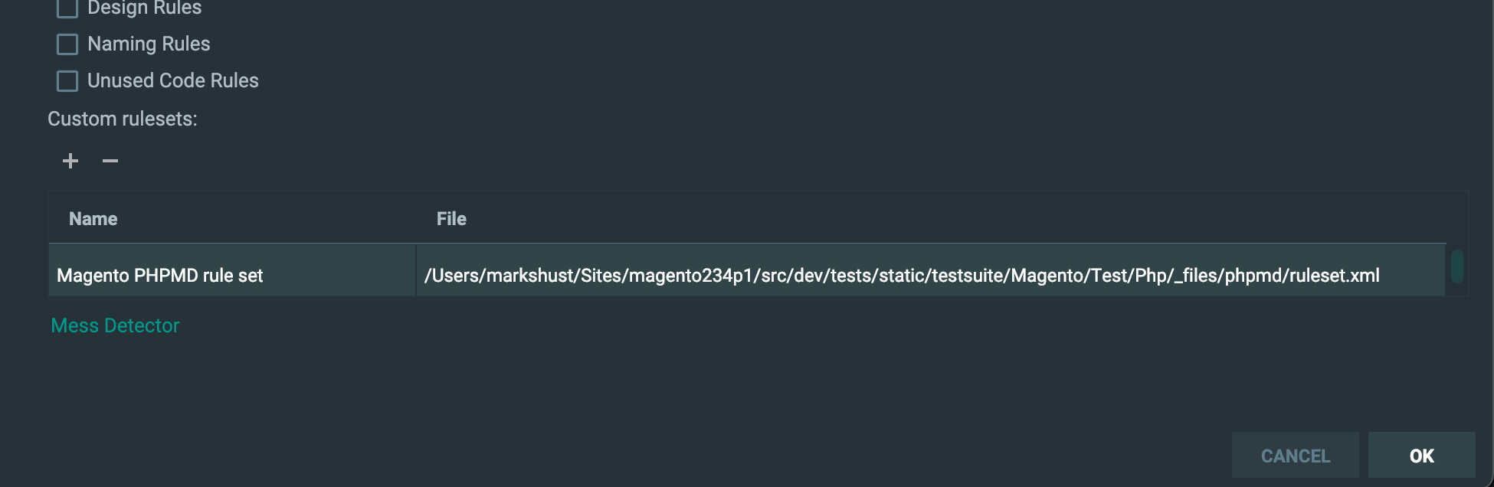
Task: Enable the Naming Rules checkbox
Action: (67, 44)
